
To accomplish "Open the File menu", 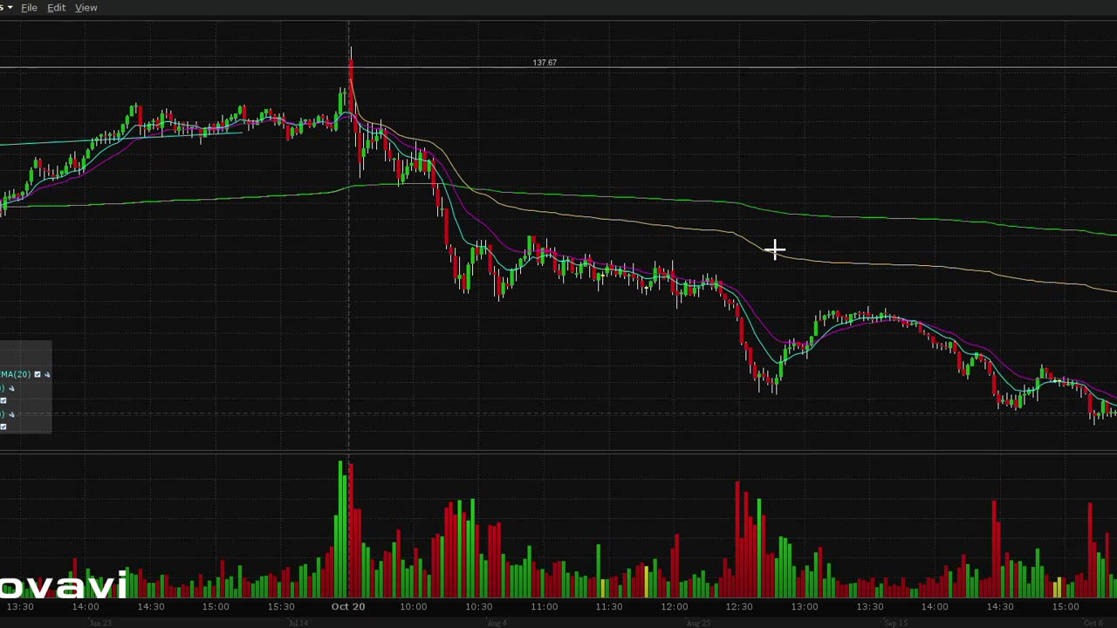I will pyautogui.click(x=29, y=8).
